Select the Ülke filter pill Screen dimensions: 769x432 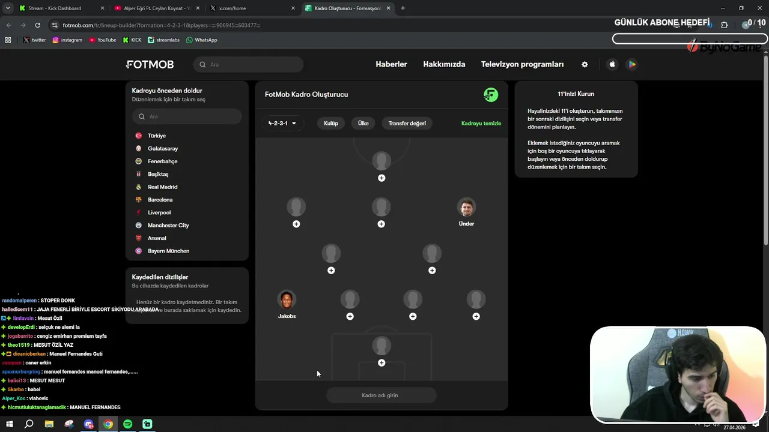(363, 124)
